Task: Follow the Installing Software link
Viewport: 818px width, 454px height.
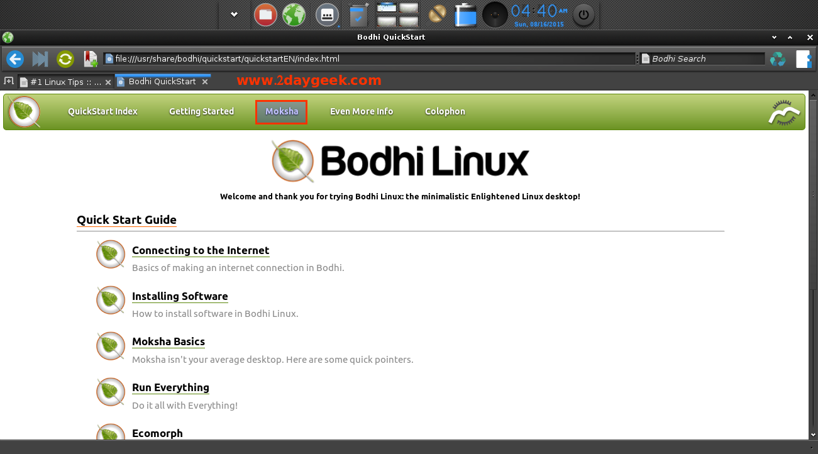Action: pyautogui.click(x=180, y=296)
